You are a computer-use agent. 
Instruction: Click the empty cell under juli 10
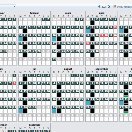(x=34, y=87)
